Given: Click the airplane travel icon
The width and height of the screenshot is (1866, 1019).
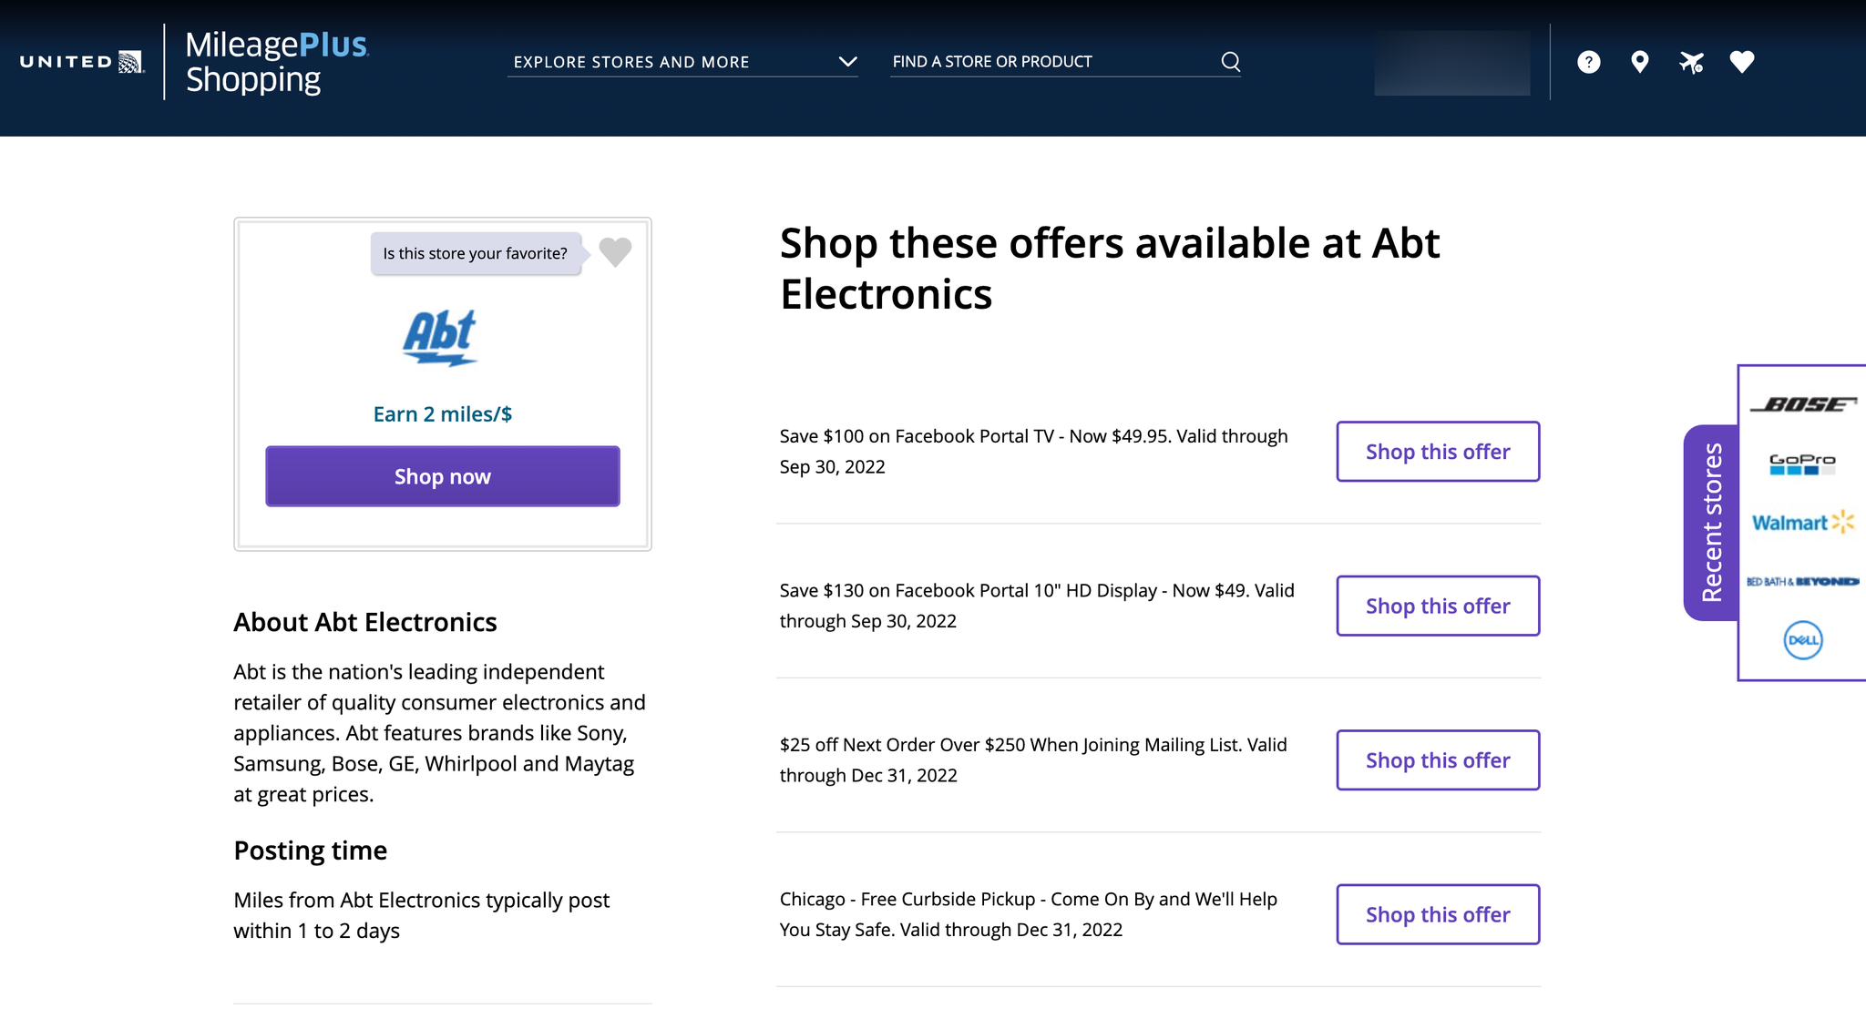Looking at the screenshot, I should pyautogui.click(x=1691, y=61).
